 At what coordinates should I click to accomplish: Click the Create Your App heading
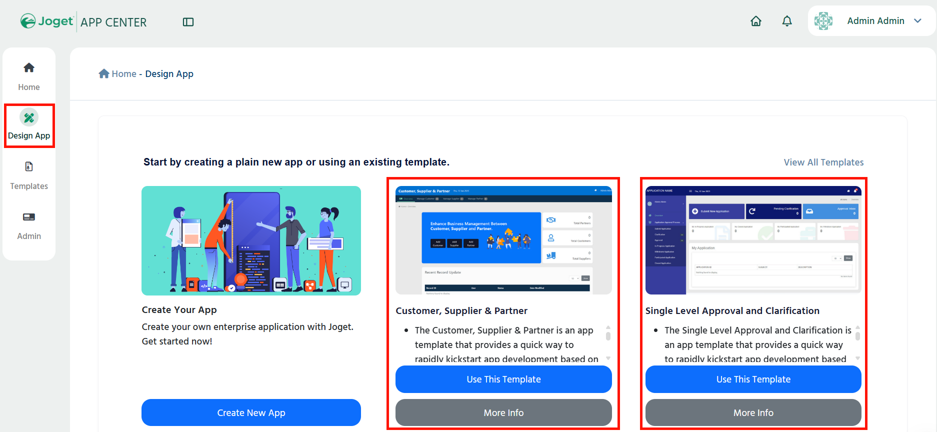179,309
